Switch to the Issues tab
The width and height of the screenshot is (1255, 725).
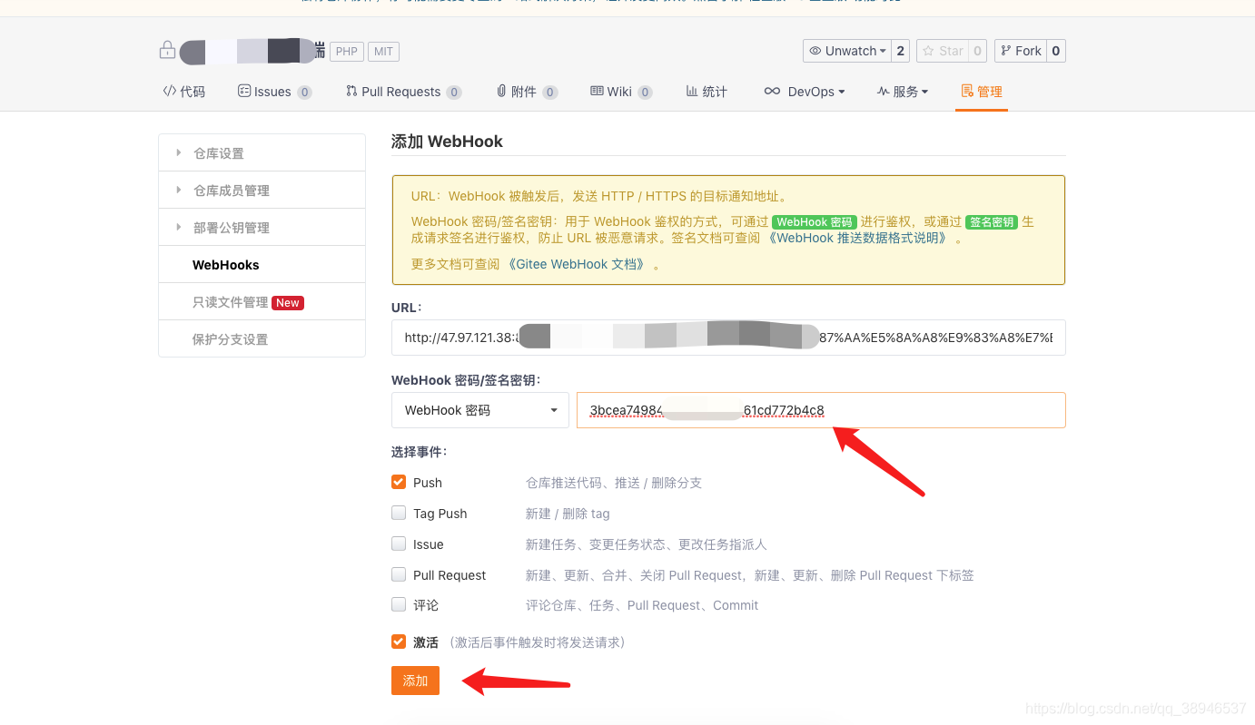point(274,92)
